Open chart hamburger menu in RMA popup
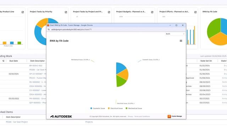Viewport: 227px width, 127px height. [x=181, y=41]
